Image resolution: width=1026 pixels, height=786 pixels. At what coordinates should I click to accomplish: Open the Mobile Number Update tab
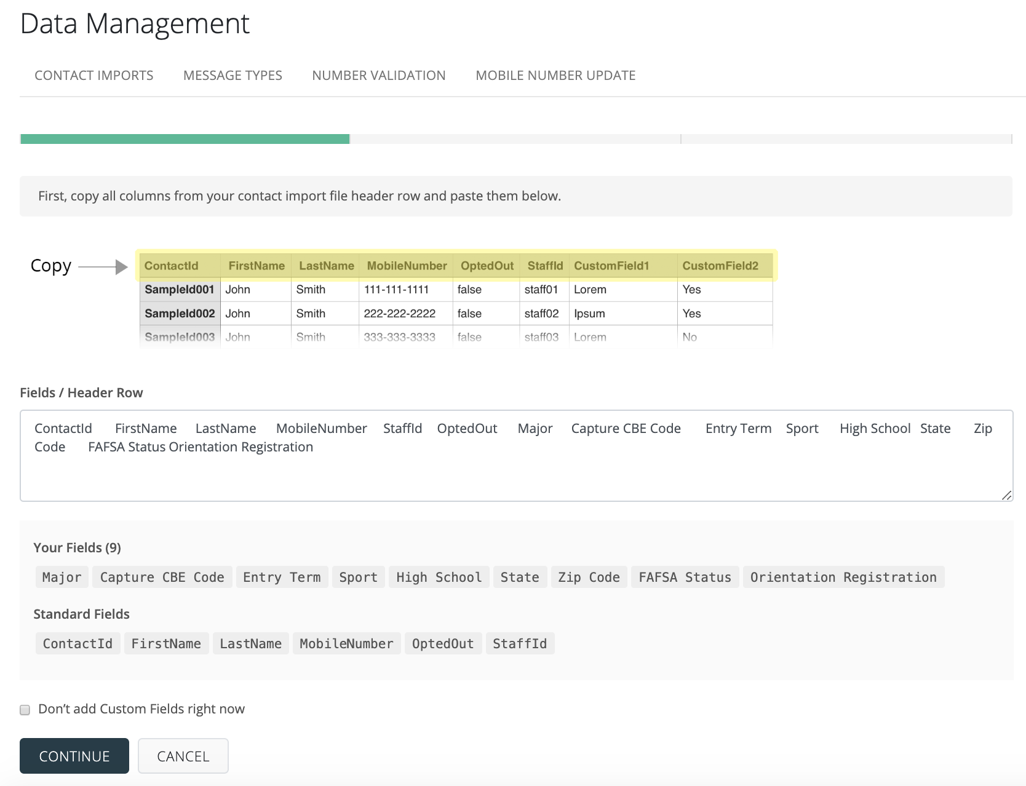tap(555, 75)
